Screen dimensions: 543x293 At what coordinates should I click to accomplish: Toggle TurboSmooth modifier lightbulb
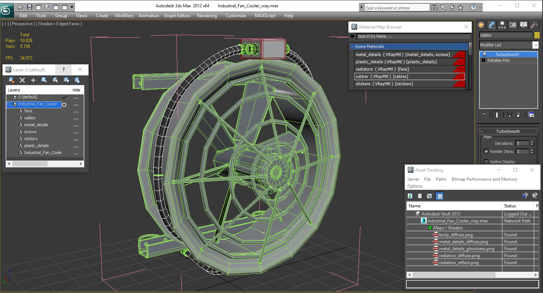pyautogui.click(x=484, y=55)
